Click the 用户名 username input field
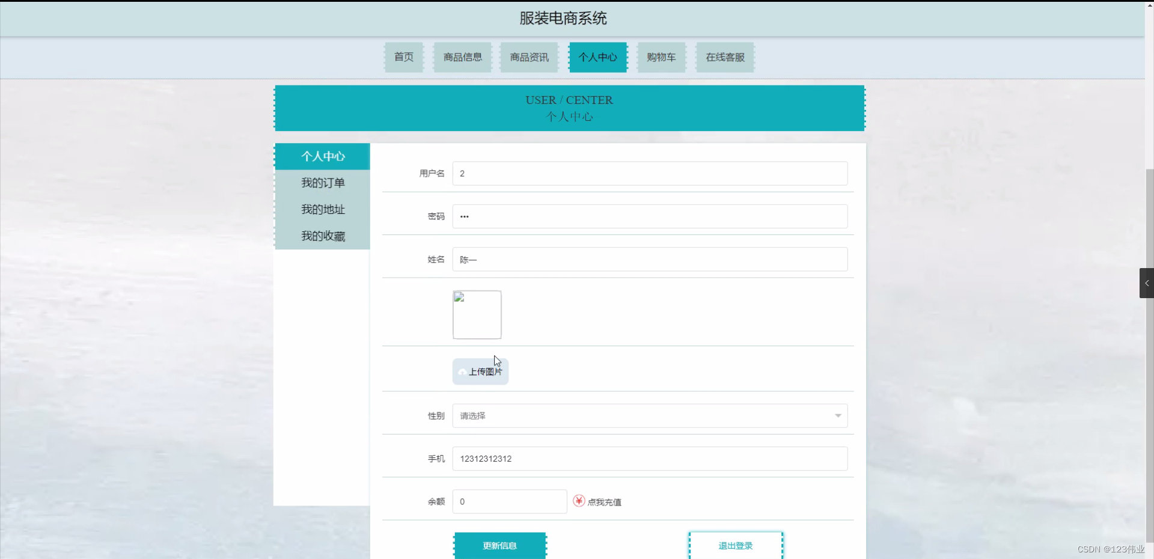 tap(649, 173)
